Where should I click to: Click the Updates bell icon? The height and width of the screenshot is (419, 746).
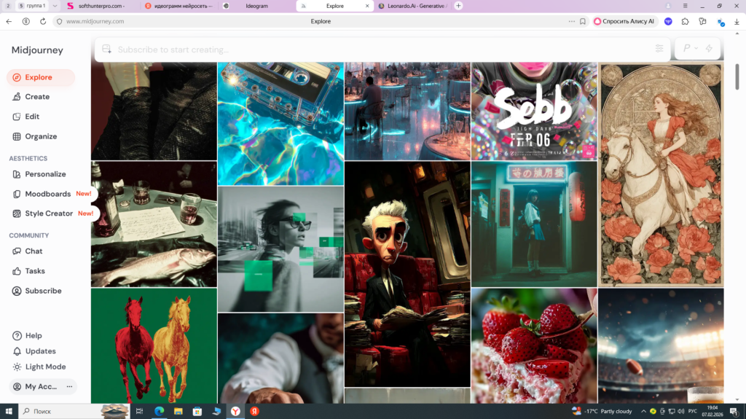(17, 351)
